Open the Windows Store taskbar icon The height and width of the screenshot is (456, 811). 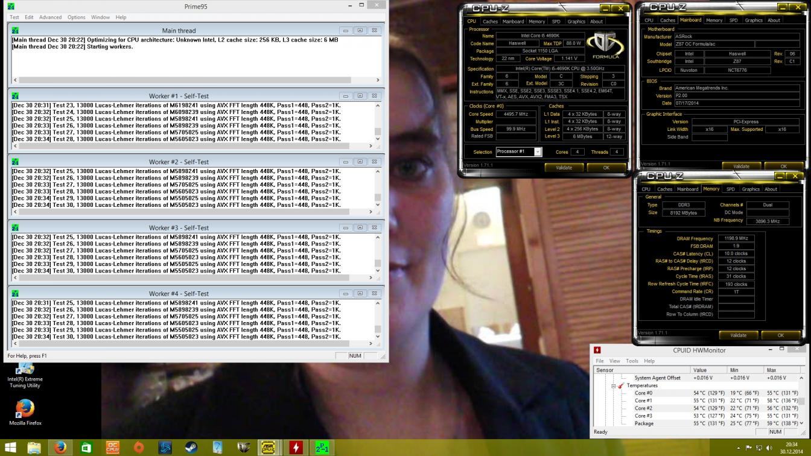click(86, 448)
